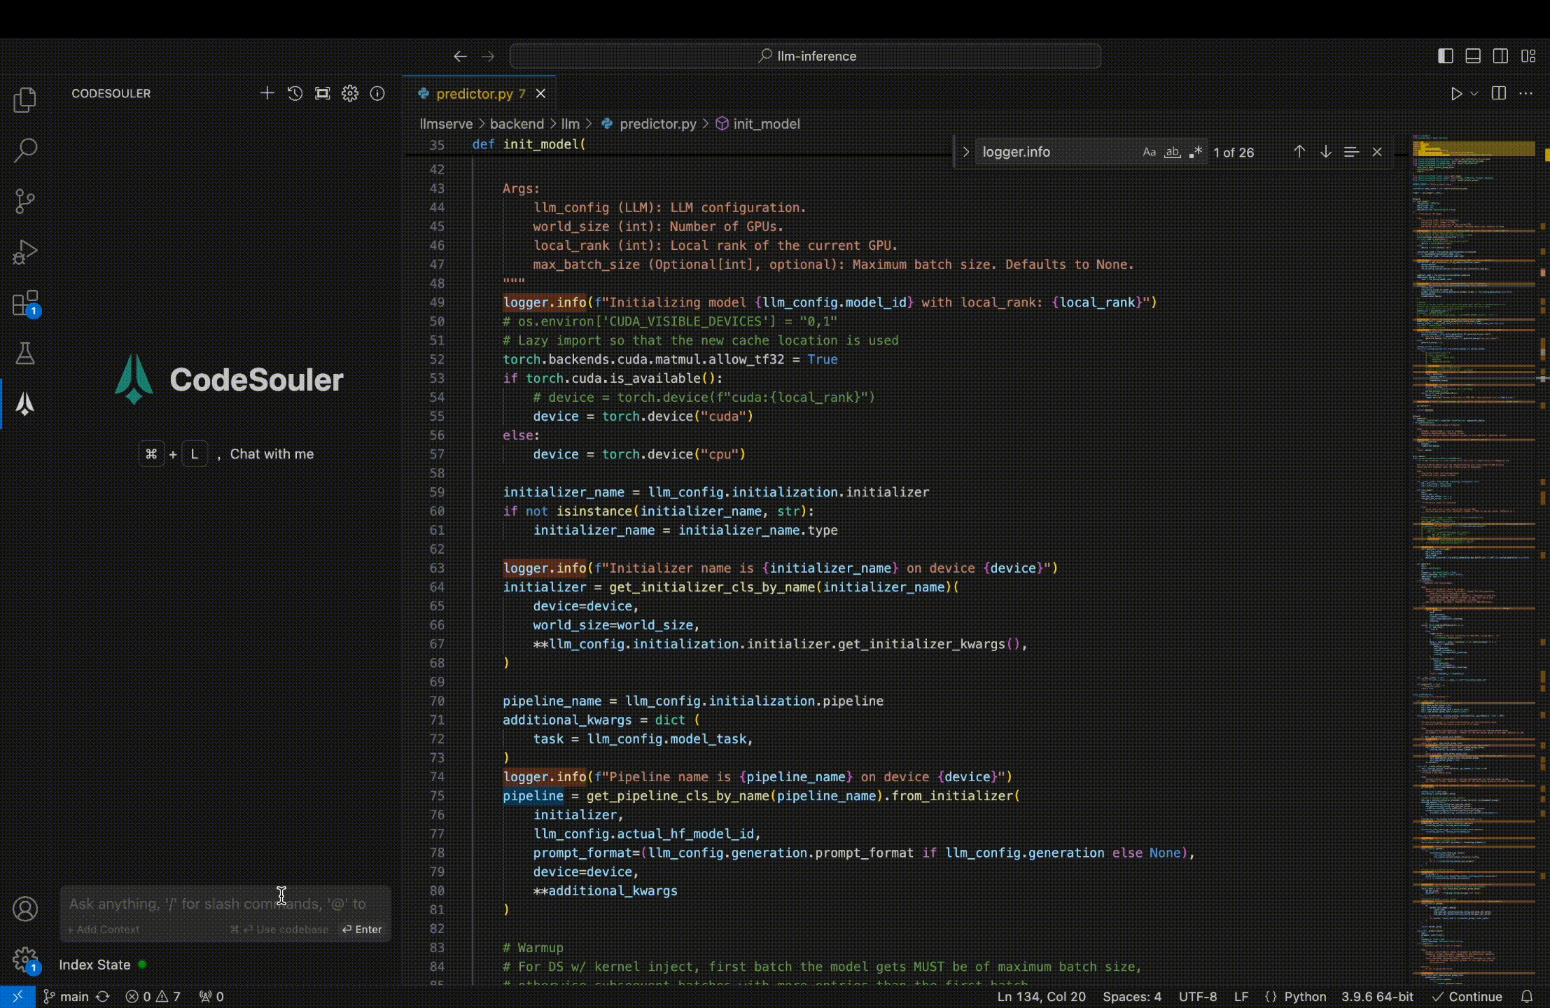The height and width of the screenshot is (1008, 1550).
Task: Click init_model in breadcrumb path
Action: click(766, 124)
